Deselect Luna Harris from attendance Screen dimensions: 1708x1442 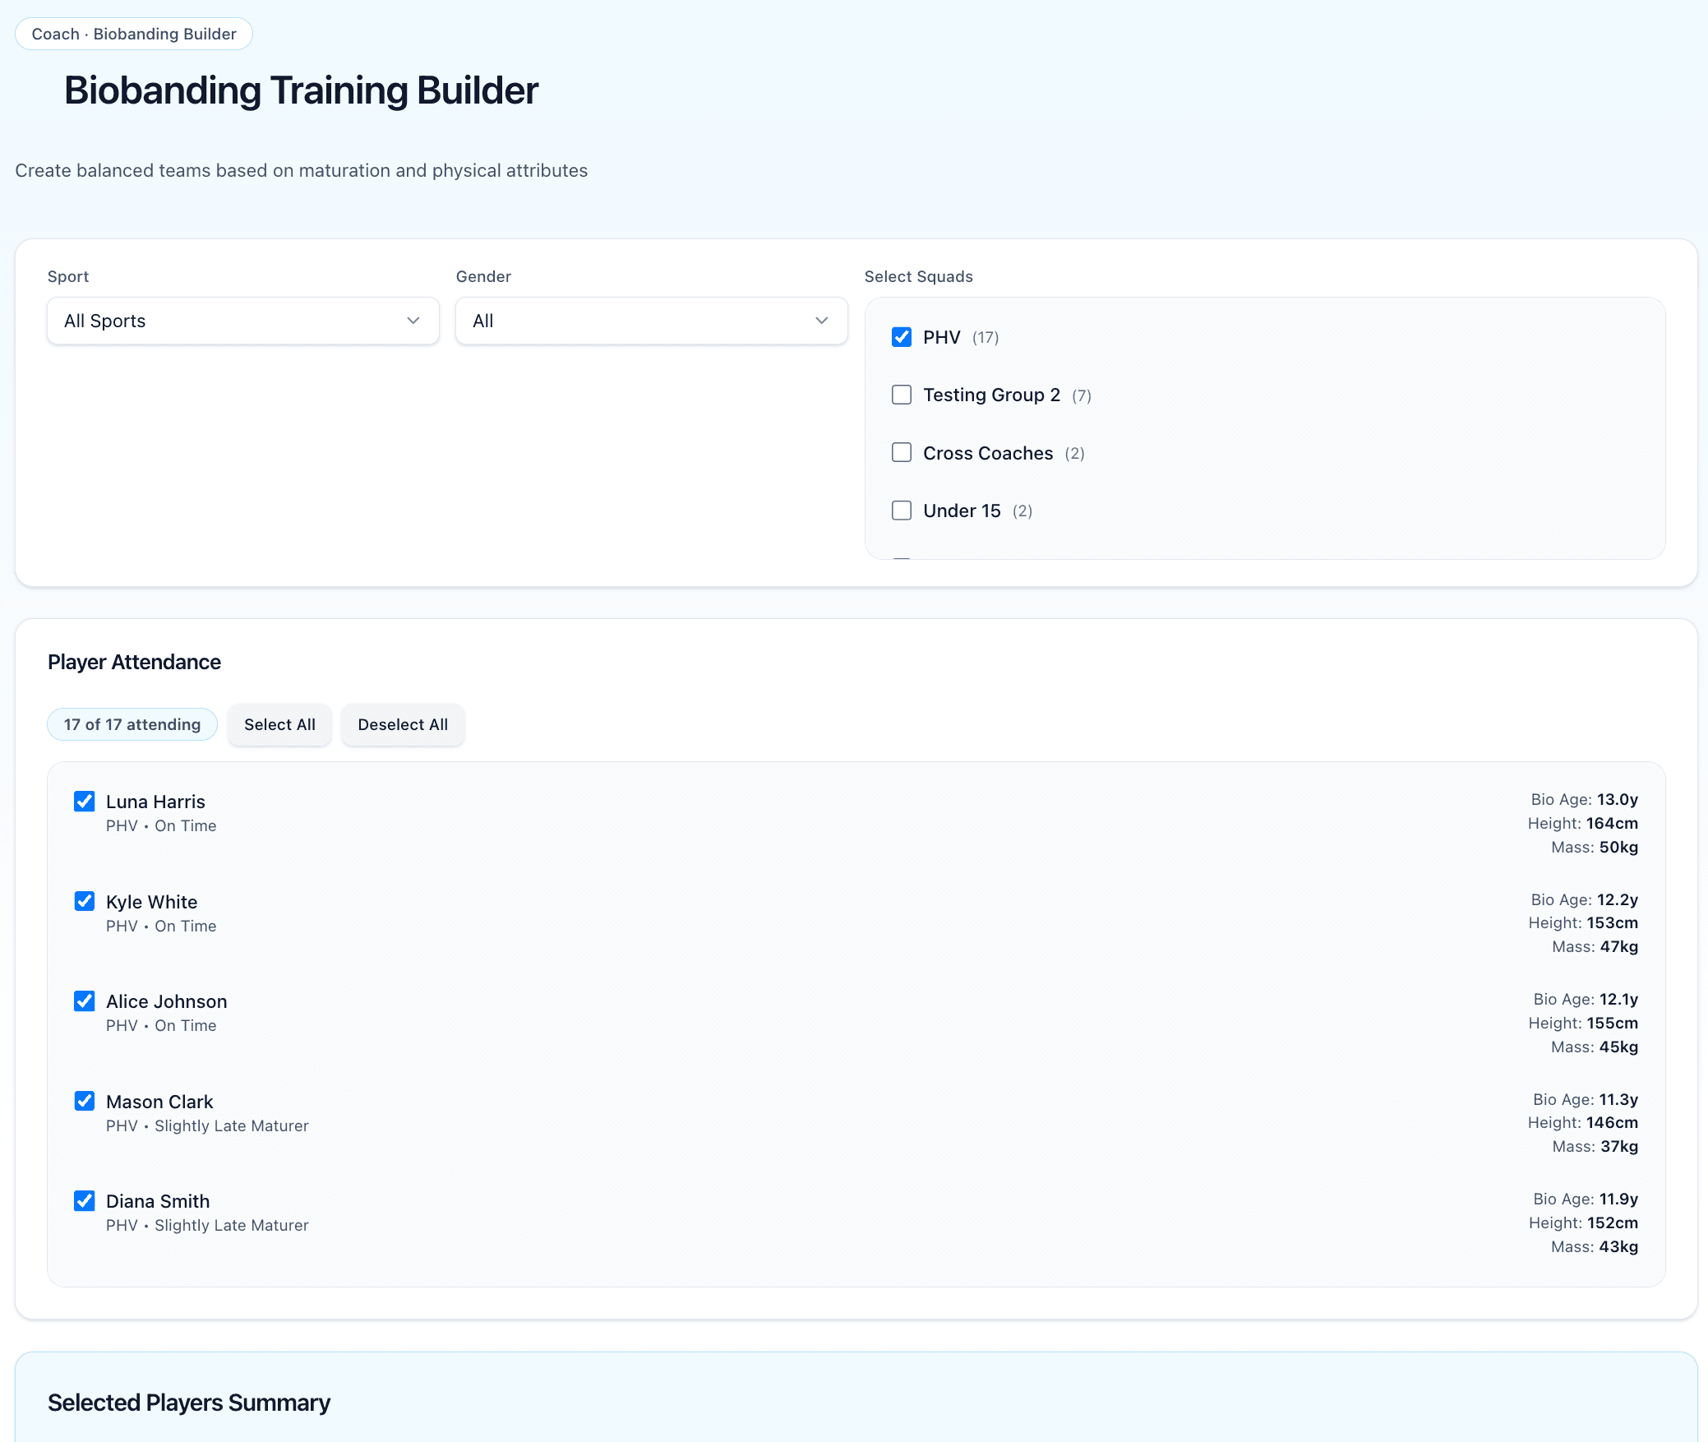pyautogui.click(x=85, y=801)
